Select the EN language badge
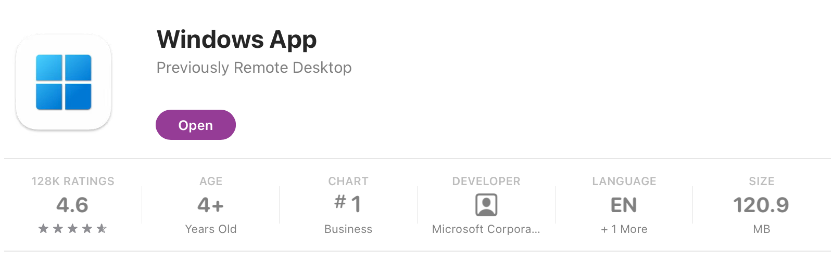 click(x=624, y=205)
